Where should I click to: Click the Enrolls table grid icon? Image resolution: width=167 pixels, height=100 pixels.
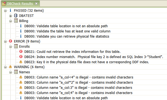point(16,46)
